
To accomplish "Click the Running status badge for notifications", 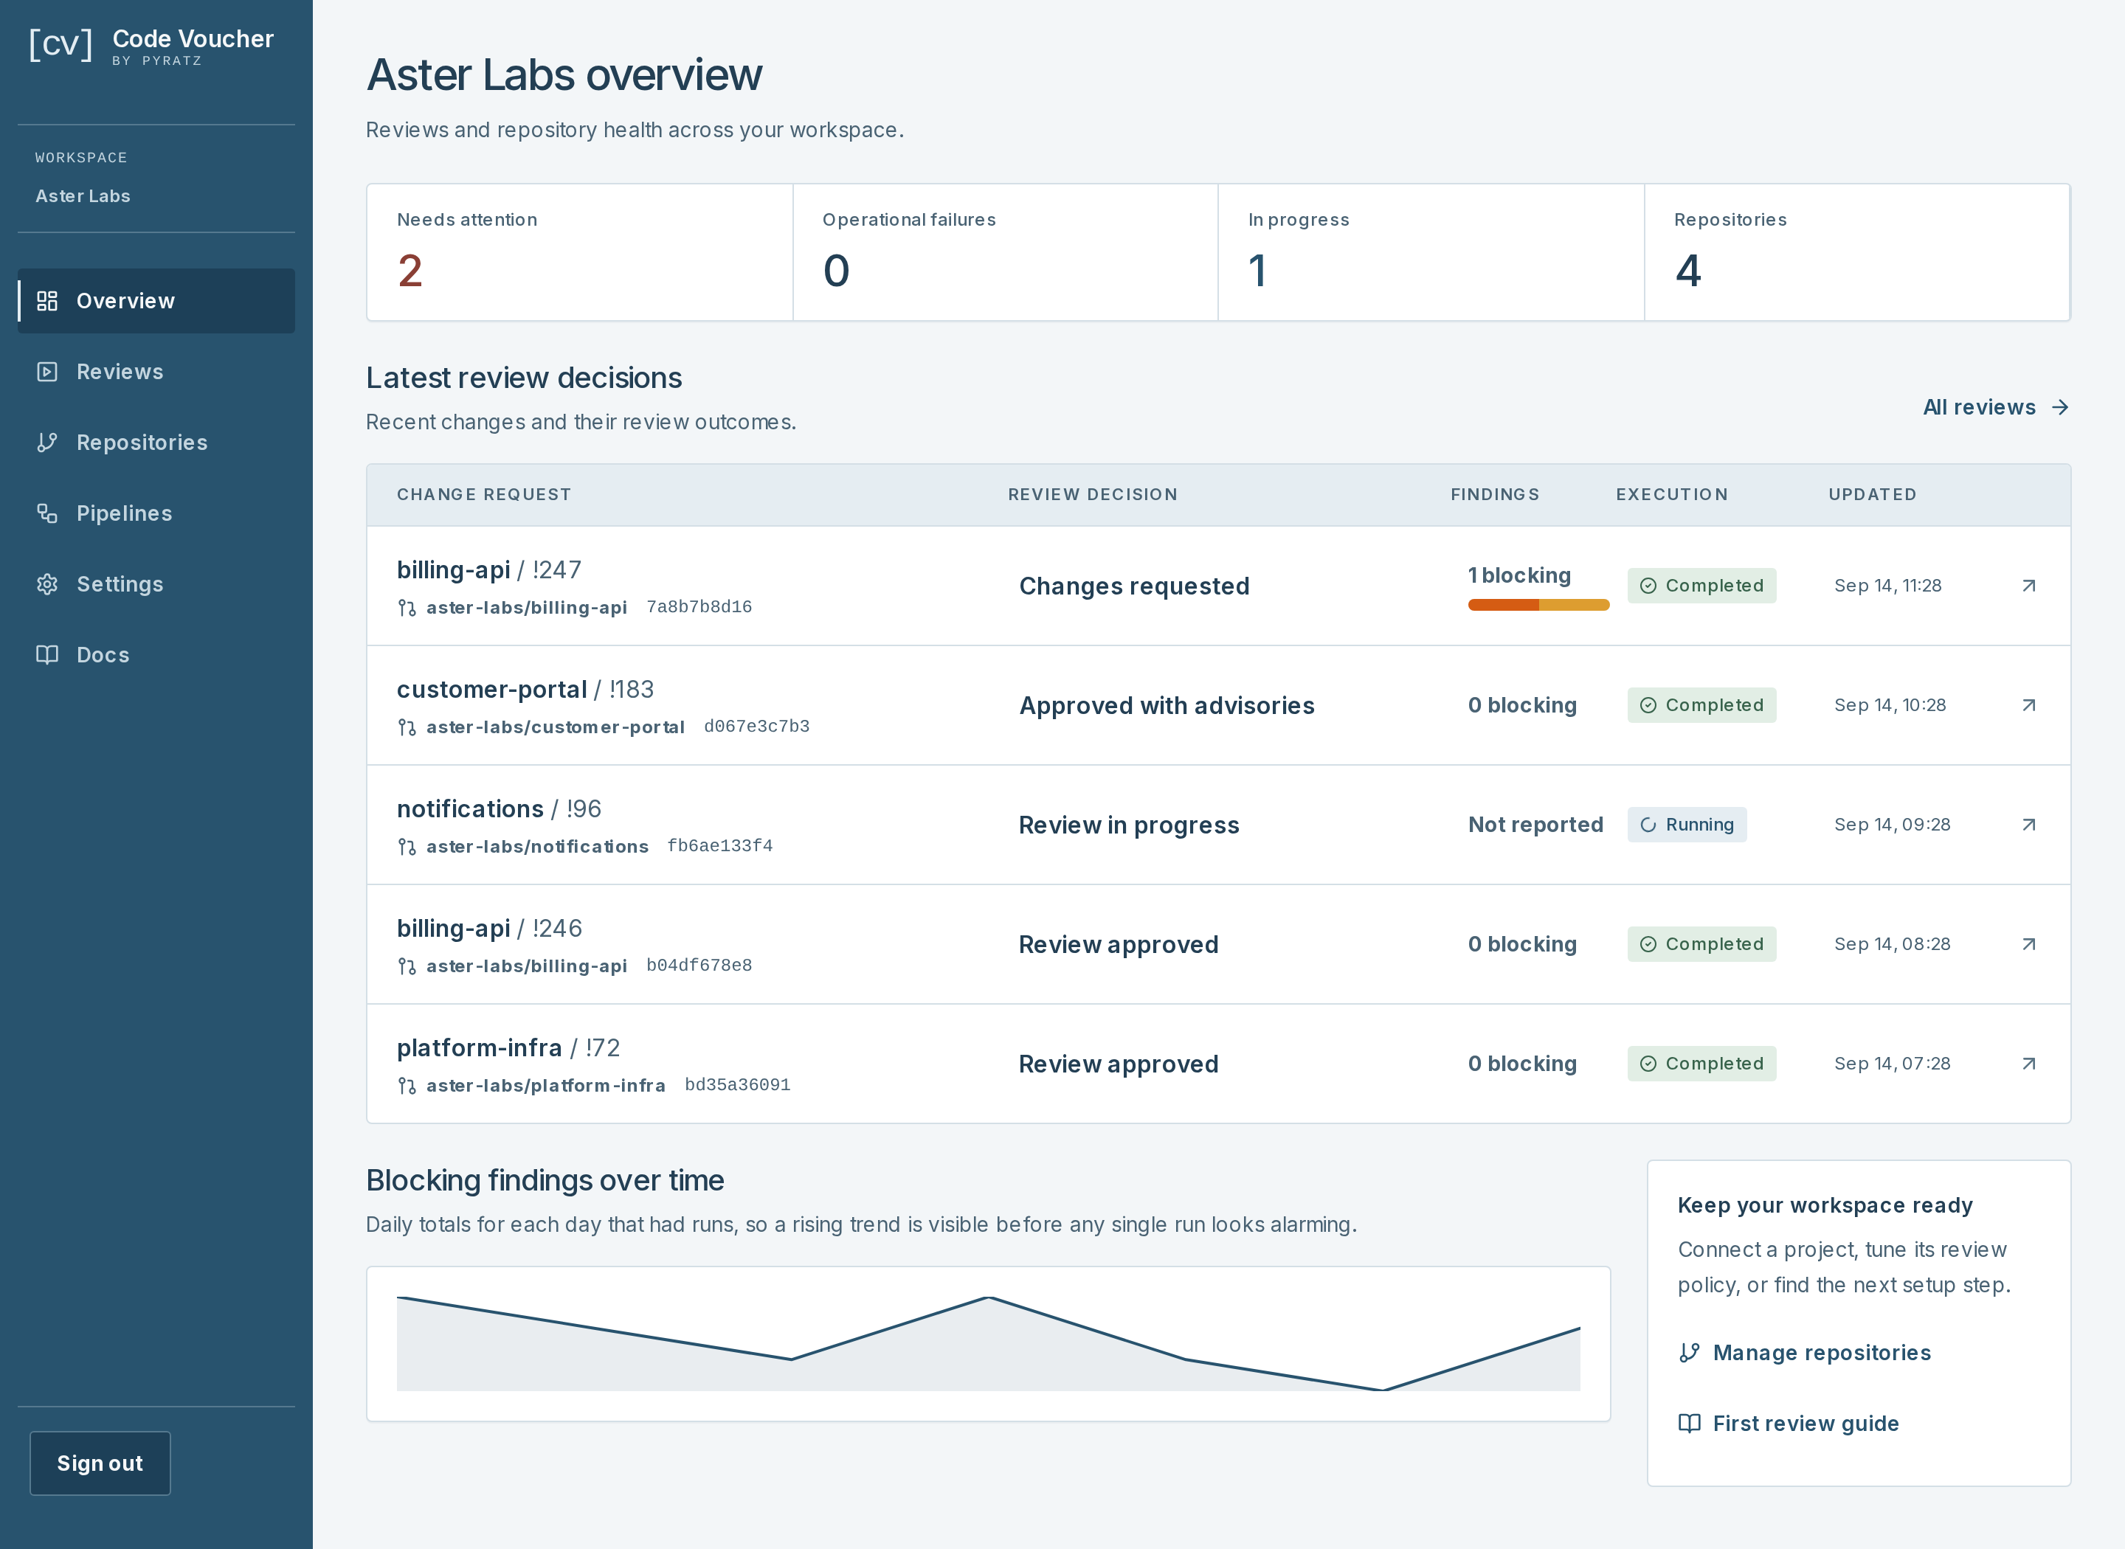I will pyautogui.click(x=1687, y=825).
